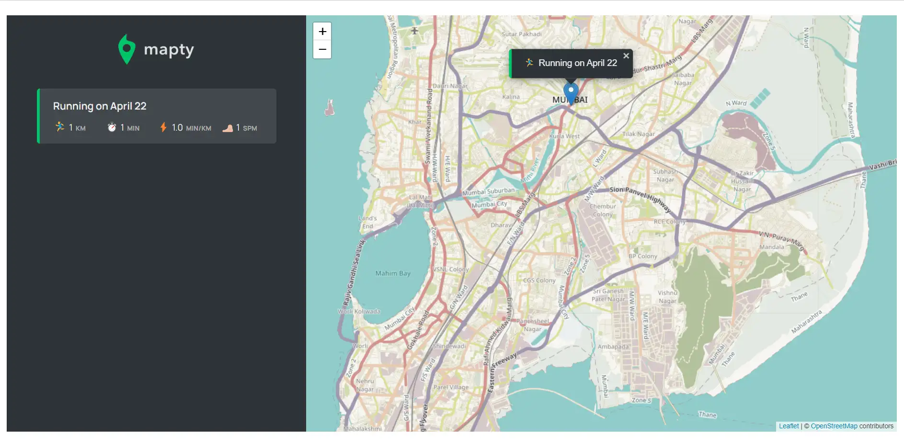Click the footprint cadence icon near 1 SPM
Viewport: 904px width, 446px height.
click(x=228, y=128)
